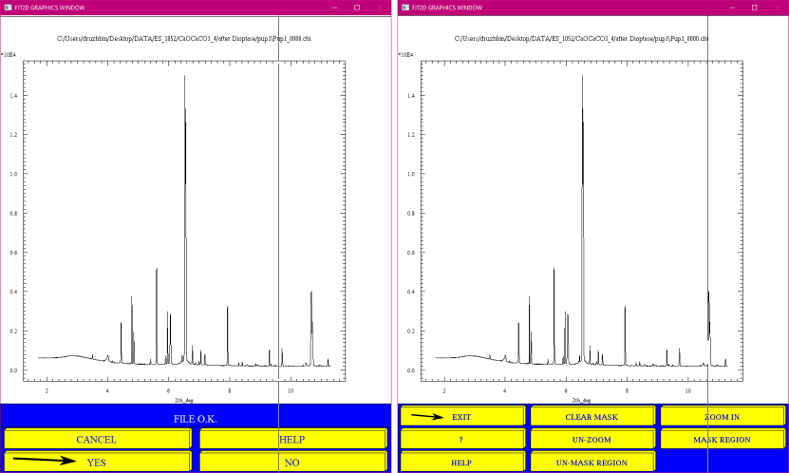Click the UN-MASK REGION button

point(592,462)
